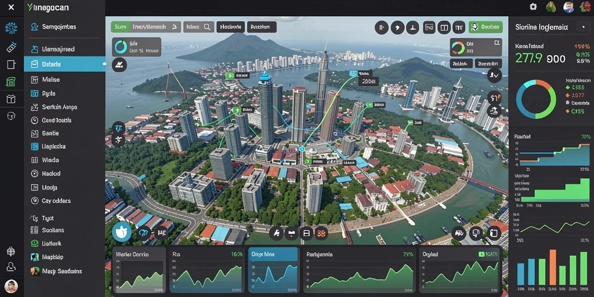Open the user profile avatar at top right

568,7
